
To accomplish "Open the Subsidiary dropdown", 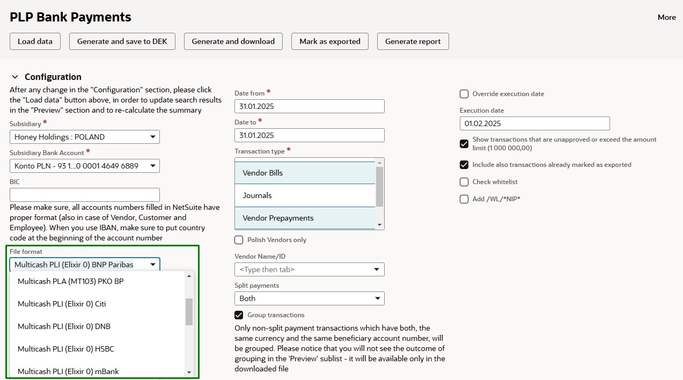I will click(x=84, y=137).
